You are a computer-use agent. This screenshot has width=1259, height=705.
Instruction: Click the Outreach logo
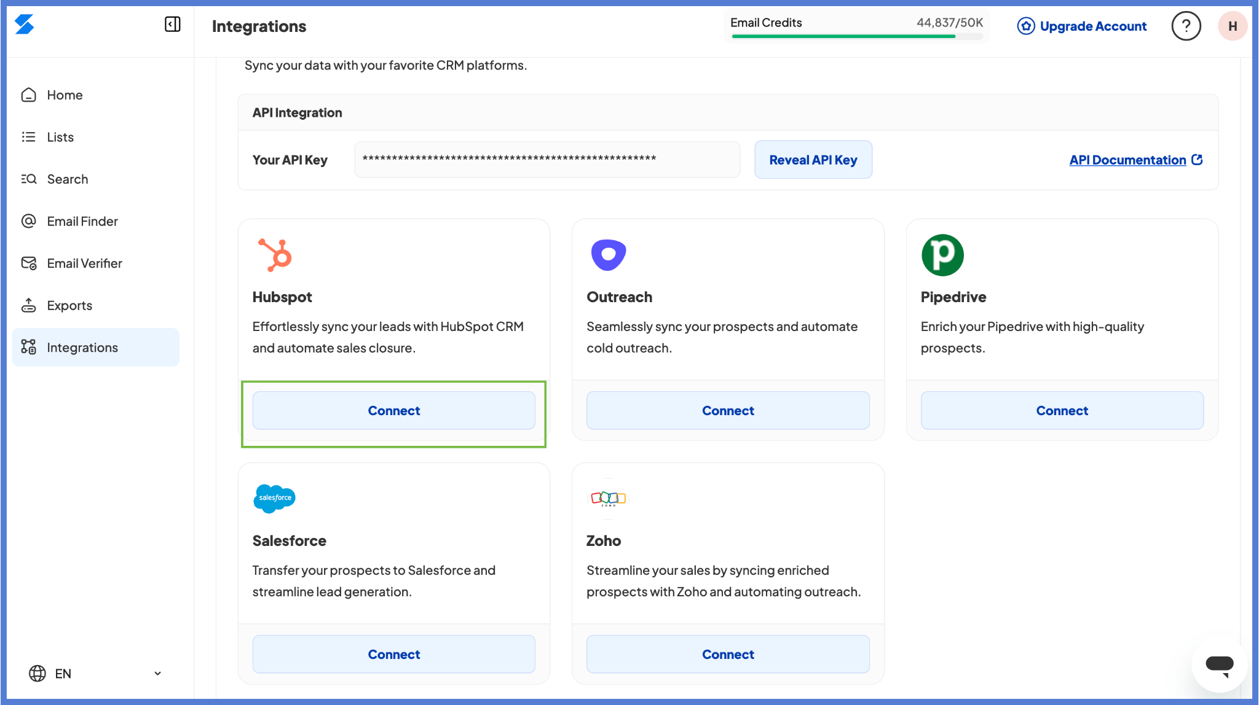(608, 254)
